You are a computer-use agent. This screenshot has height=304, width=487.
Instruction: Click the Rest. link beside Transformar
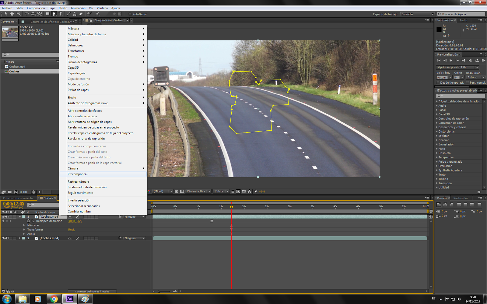[72, 230]
